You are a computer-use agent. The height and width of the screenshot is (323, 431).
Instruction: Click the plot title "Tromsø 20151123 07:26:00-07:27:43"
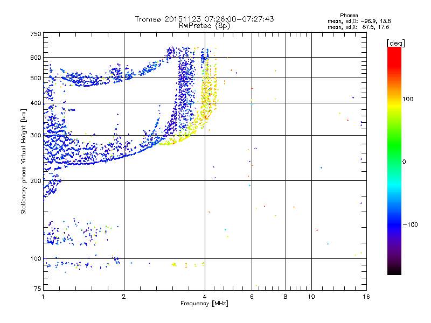click(x=204, y=19)
